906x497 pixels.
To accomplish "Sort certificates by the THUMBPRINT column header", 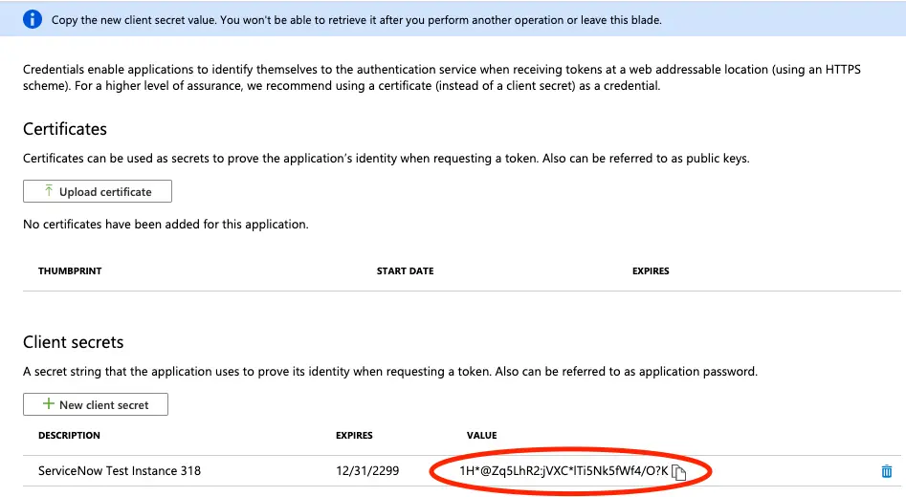I will click(70, 271).
